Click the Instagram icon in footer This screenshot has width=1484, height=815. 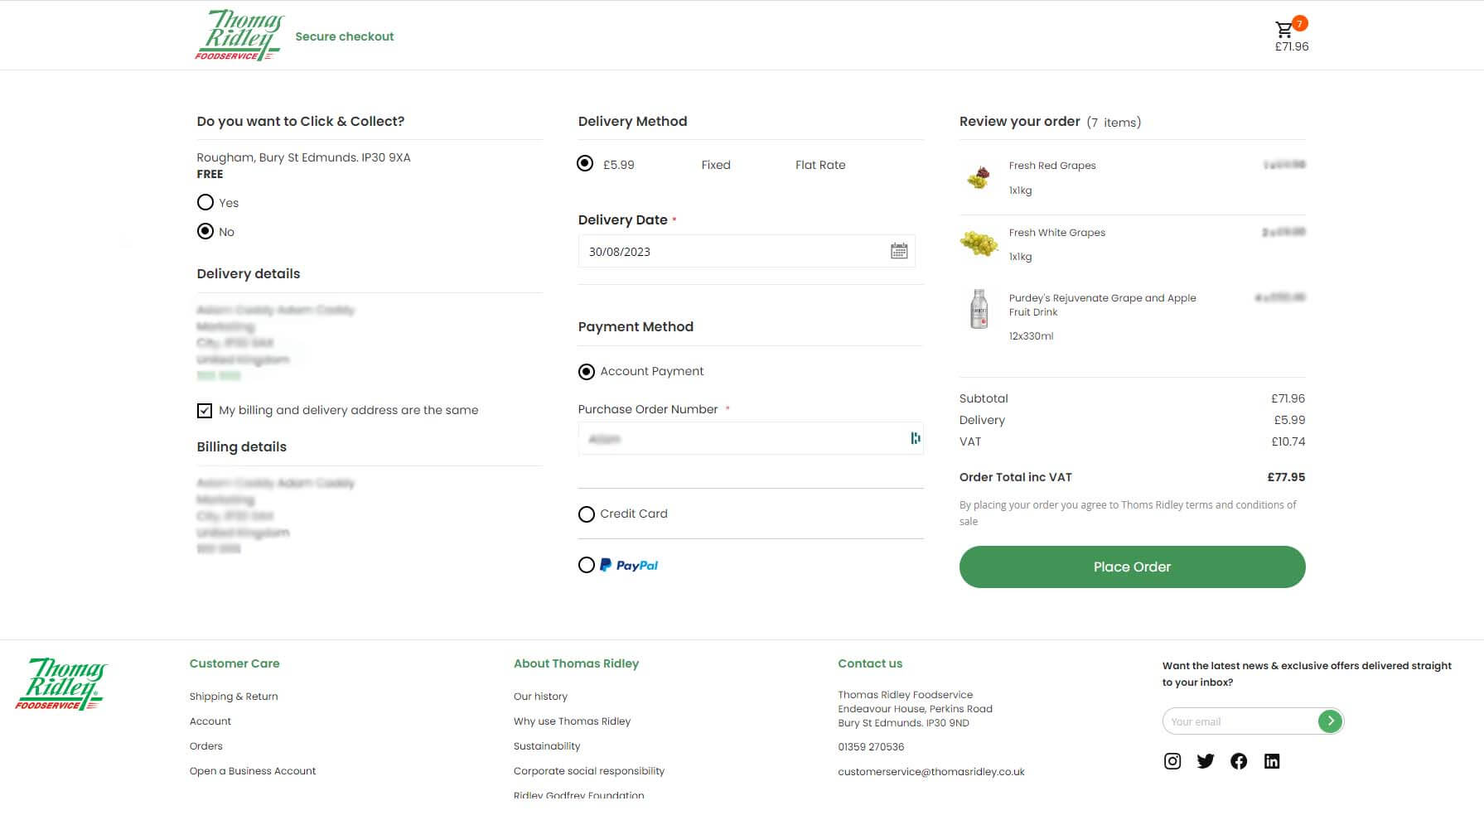tap(1172, 761)
